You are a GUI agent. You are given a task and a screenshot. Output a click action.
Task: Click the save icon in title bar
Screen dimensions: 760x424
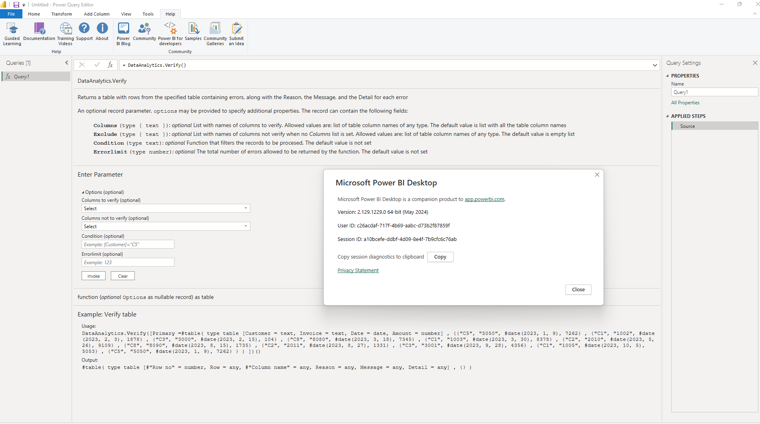16,5
